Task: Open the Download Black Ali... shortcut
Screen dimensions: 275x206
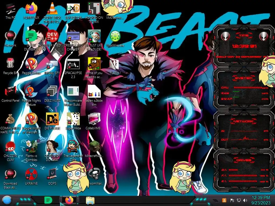Action: (x=10, y=179)
